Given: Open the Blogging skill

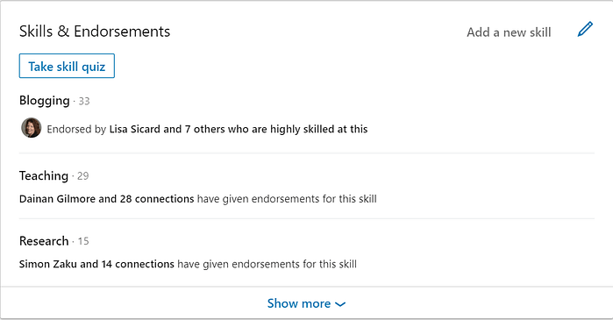Looking at the screenshot, I should [45, 101].
